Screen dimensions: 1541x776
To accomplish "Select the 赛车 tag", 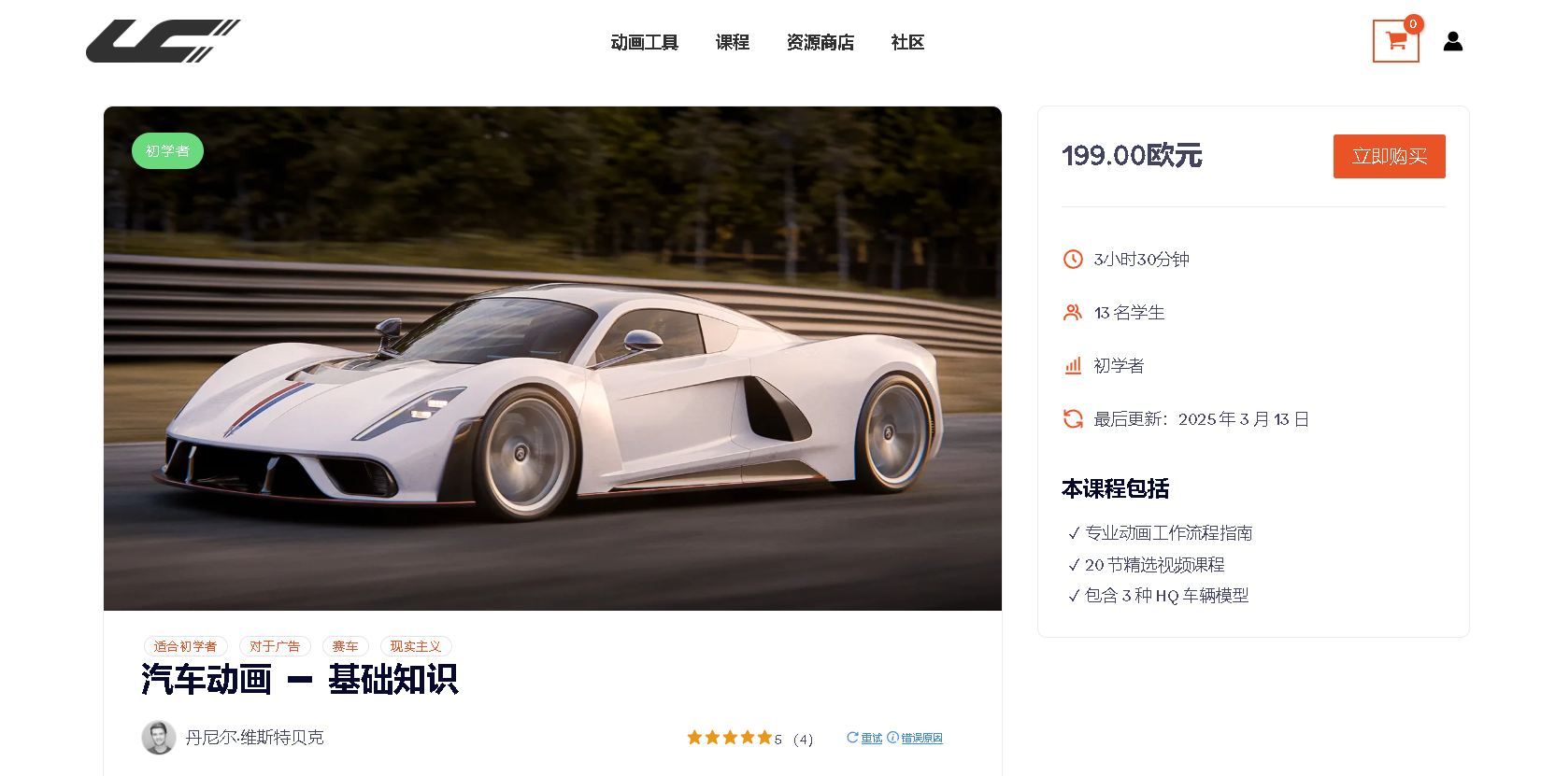I will tap(346, 646).
